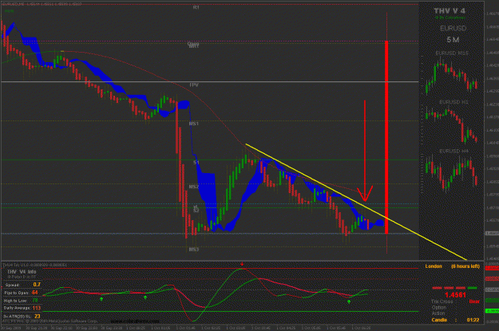The width and height of the screenshot is (499, 331).
Task: Click the Action label in signal panel
Action: coord(439,313)
